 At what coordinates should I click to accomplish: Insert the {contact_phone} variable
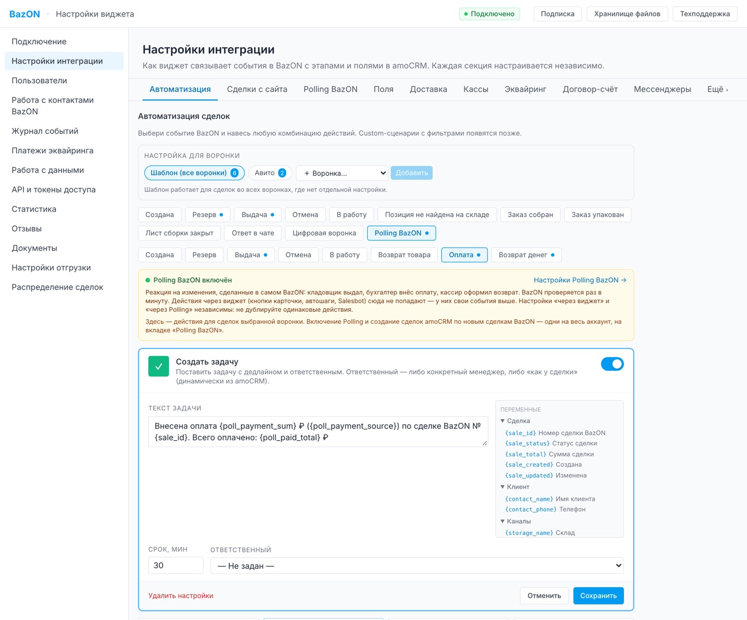(x=531, y=509)
